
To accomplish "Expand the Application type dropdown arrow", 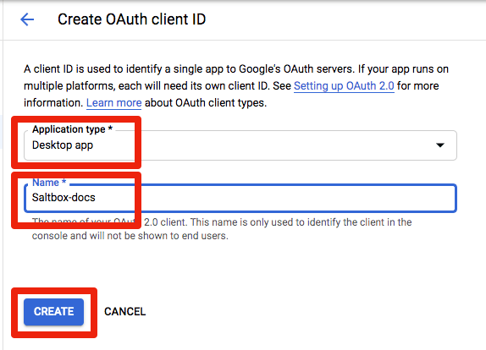I will [x=439, y=145].
